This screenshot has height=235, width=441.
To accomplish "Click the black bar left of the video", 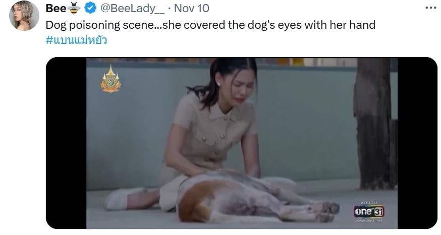I will (x=66, y=143).
